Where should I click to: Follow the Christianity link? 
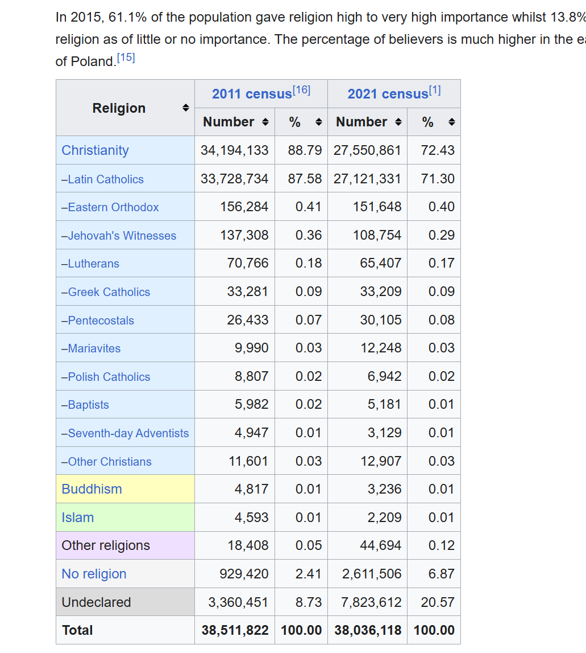(95, 150)
